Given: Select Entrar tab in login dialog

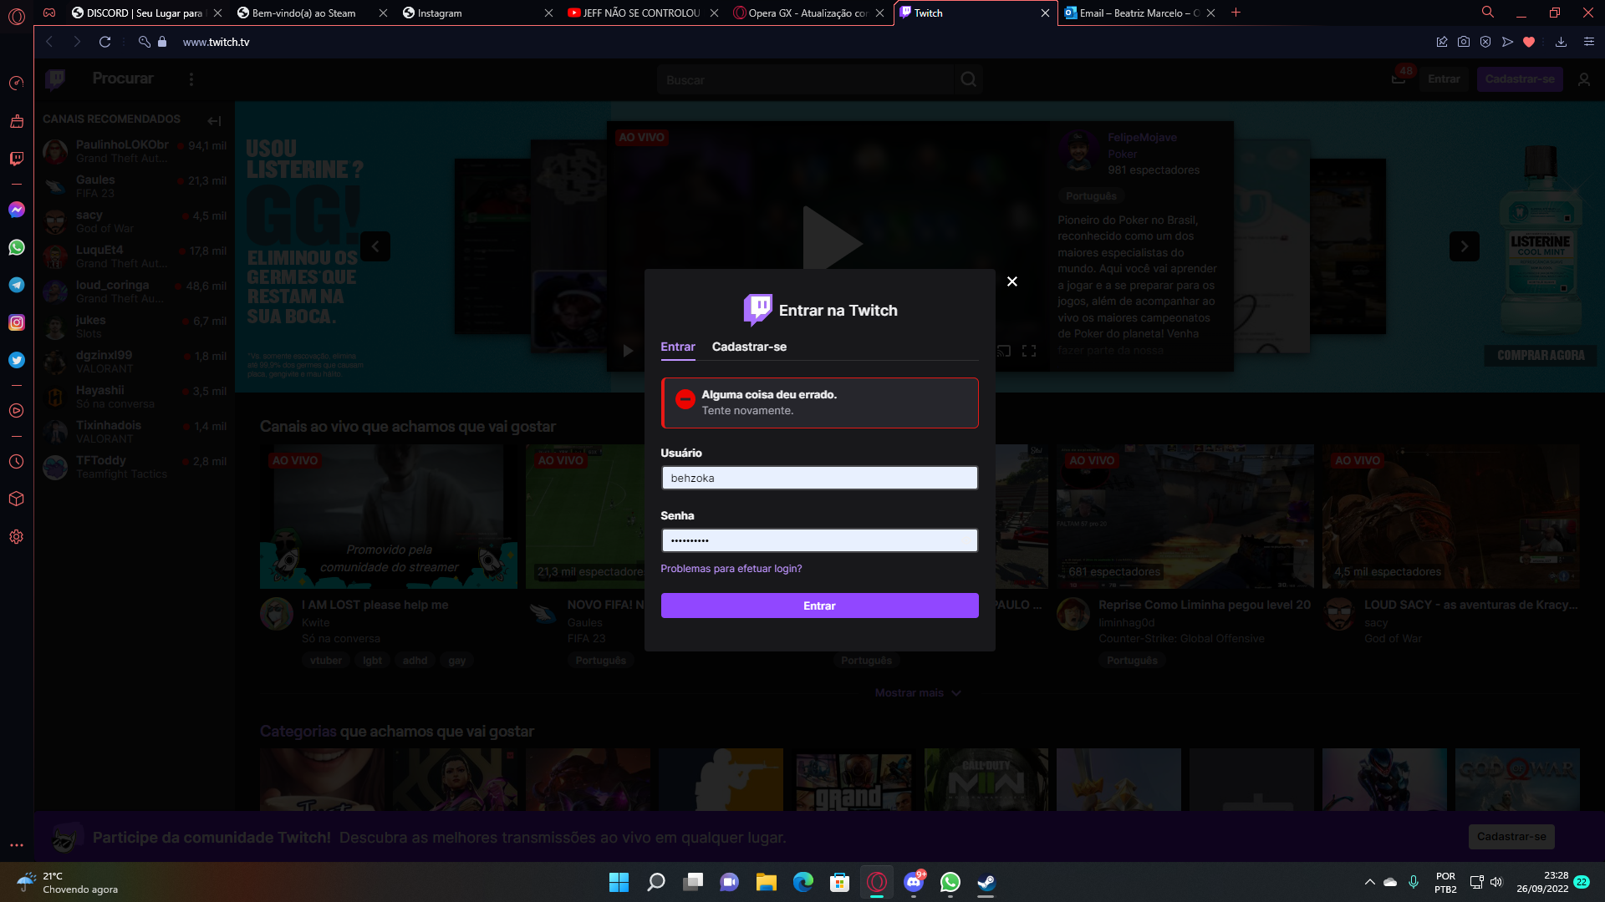Looking at the screenshot, I should (x=678, y=347).
